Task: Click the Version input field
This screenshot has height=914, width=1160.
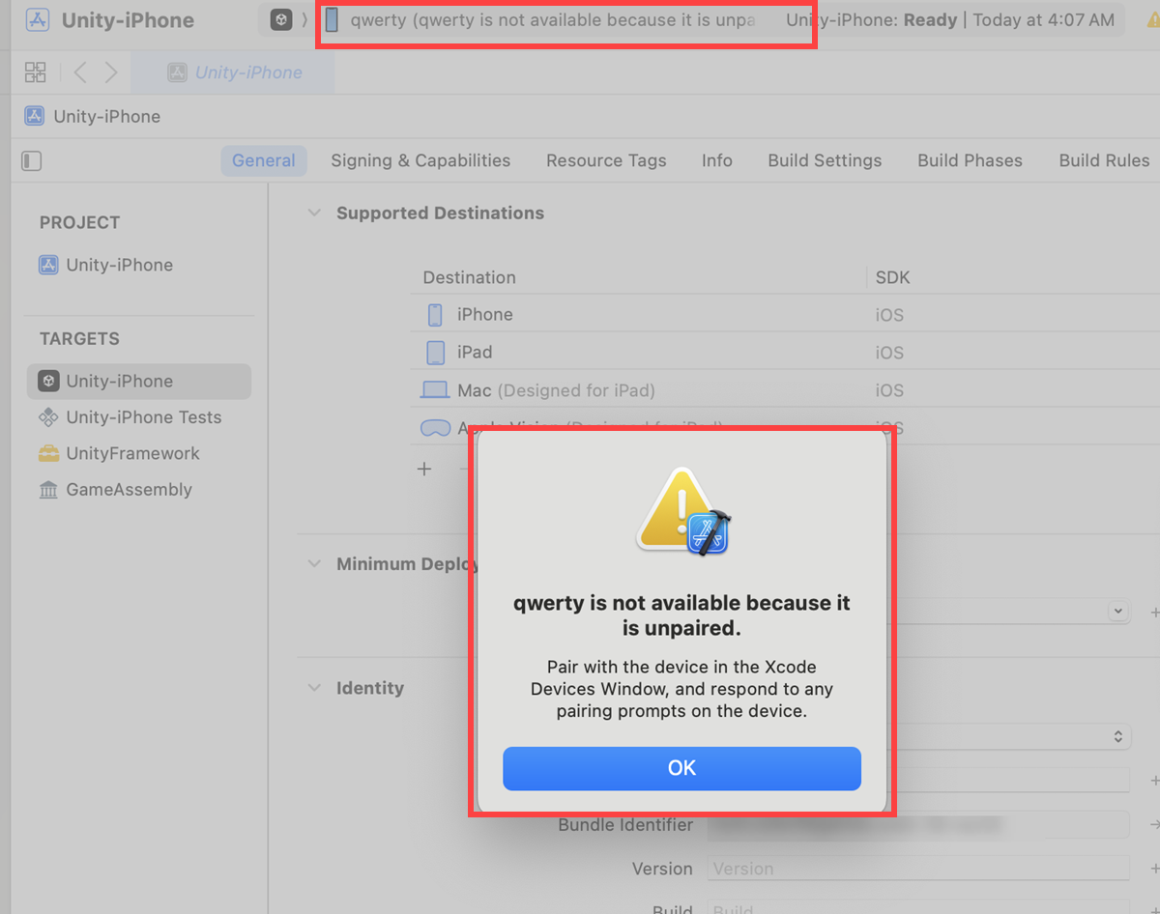Action: [x=918, y=869]
